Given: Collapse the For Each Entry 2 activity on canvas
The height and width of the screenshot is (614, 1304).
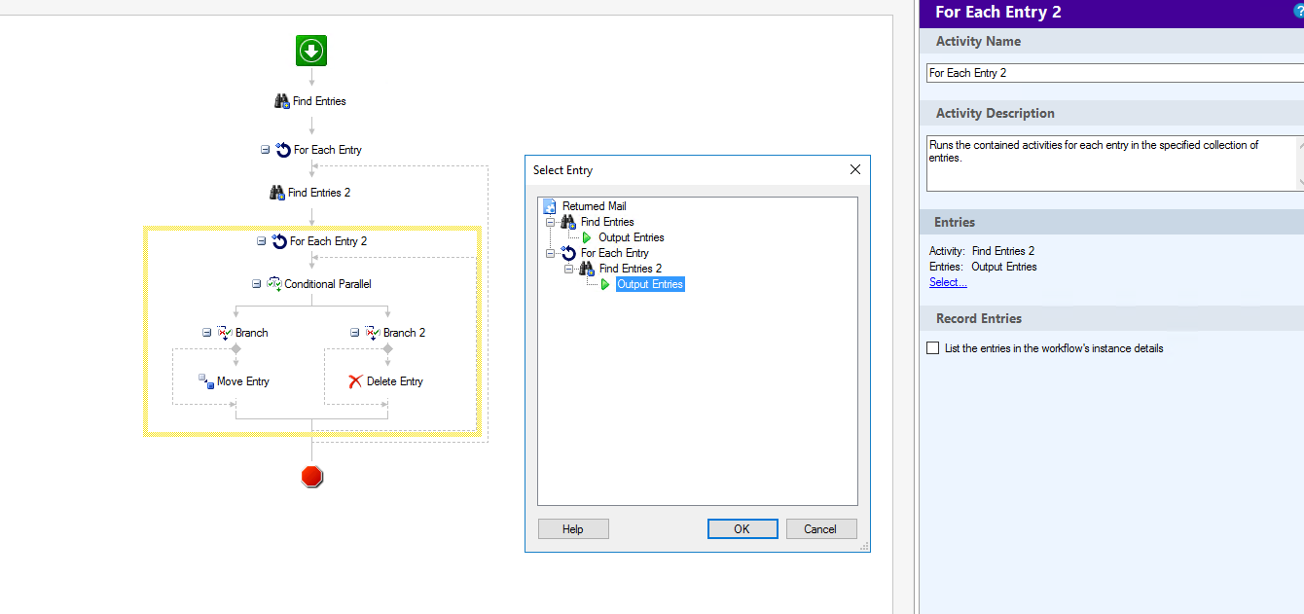Looking at the screenshot, I should click(x=262, y=241).
